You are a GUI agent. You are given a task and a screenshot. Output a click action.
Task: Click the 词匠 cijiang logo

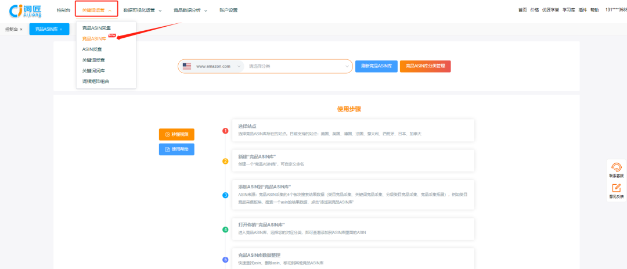26,11
